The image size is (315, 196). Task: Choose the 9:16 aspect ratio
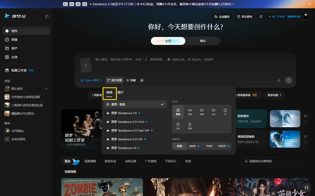pos(190,126)
